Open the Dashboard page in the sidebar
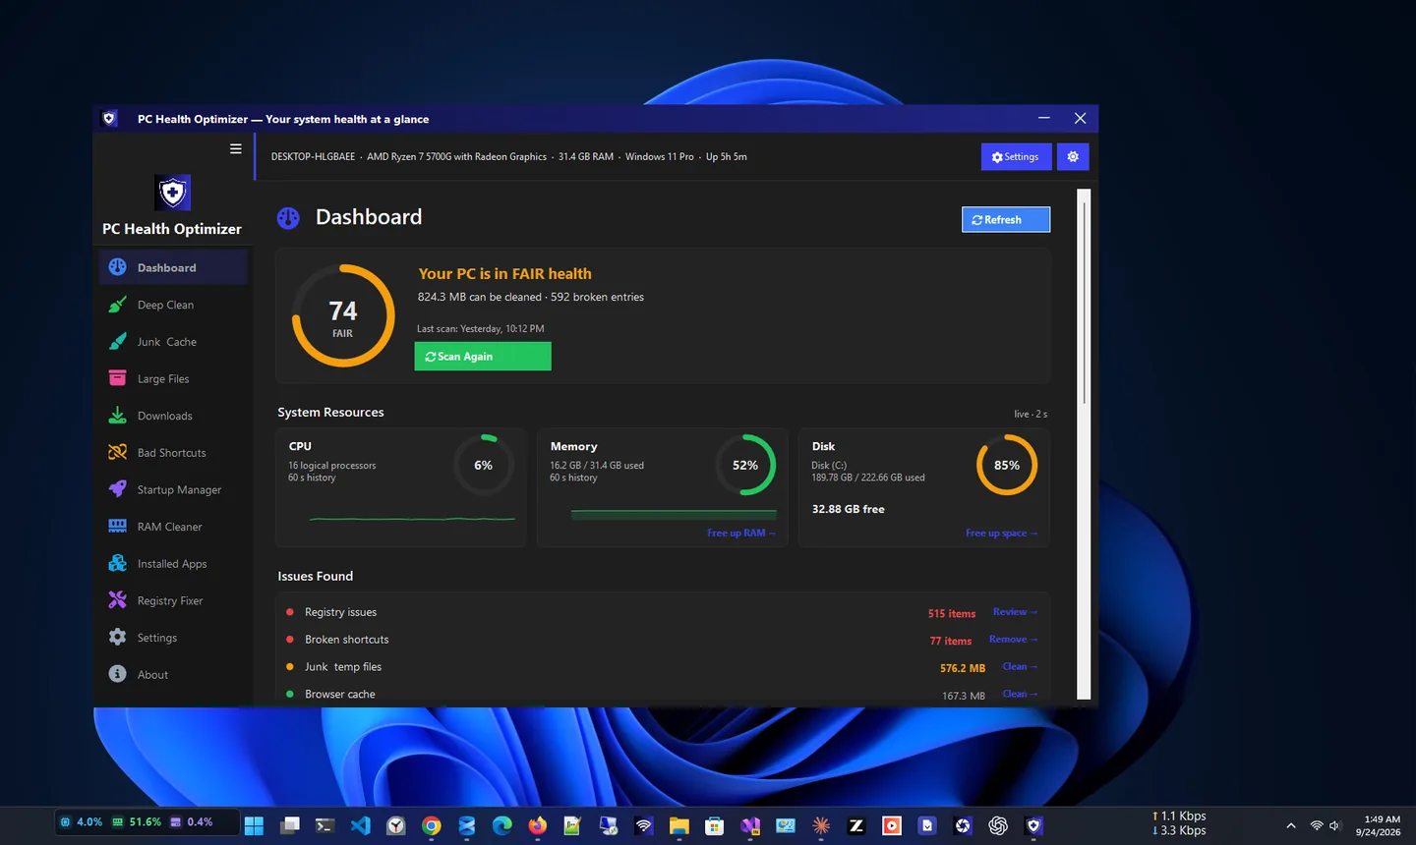Screen dimensions: 1416x845 pos(173,267)
